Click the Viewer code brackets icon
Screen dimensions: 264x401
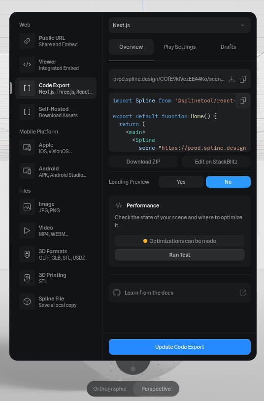pyautogui.click(x=27, y=65)
